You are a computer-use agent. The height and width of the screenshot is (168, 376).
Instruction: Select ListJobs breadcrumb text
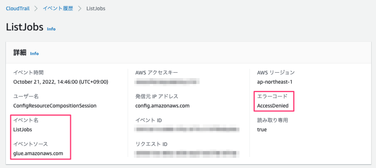96,9
